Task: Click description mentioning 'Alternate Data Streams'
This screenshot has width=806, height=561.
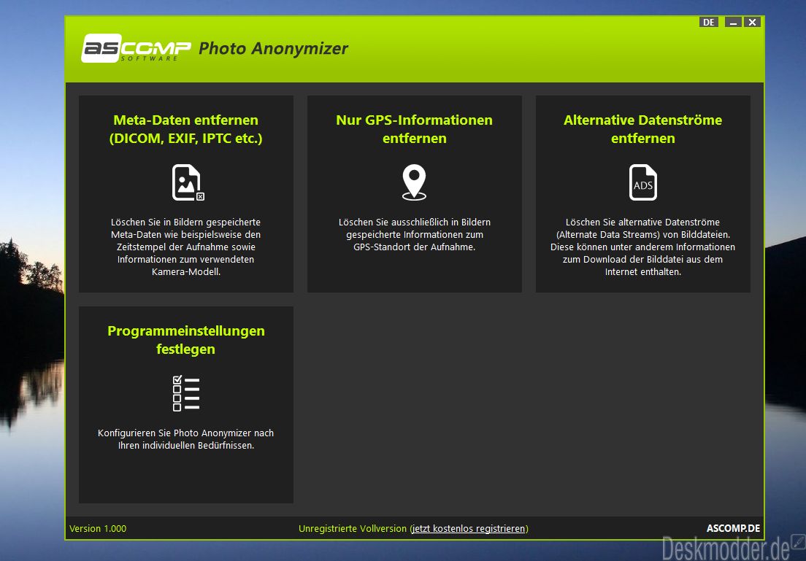Action: tap(643, 247)
